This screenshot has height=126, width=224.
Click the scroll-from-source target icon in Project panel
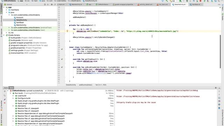45,5
